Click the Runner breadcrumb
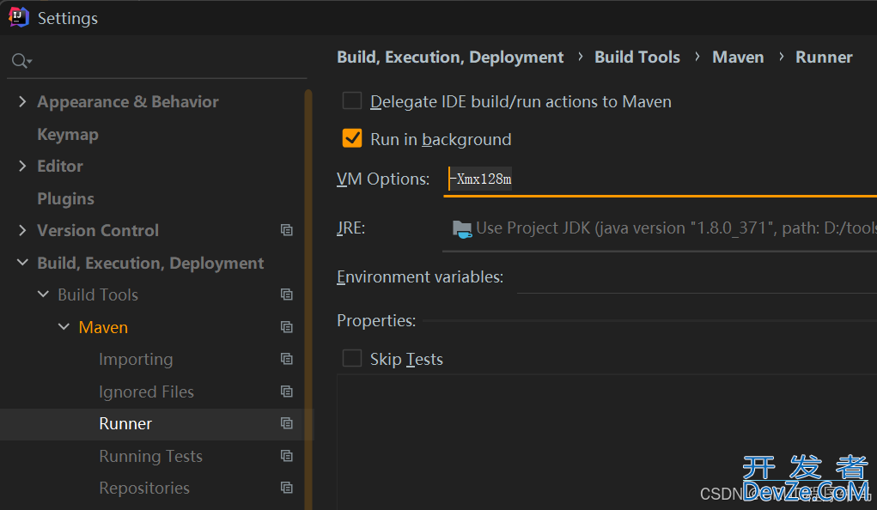 824,57
